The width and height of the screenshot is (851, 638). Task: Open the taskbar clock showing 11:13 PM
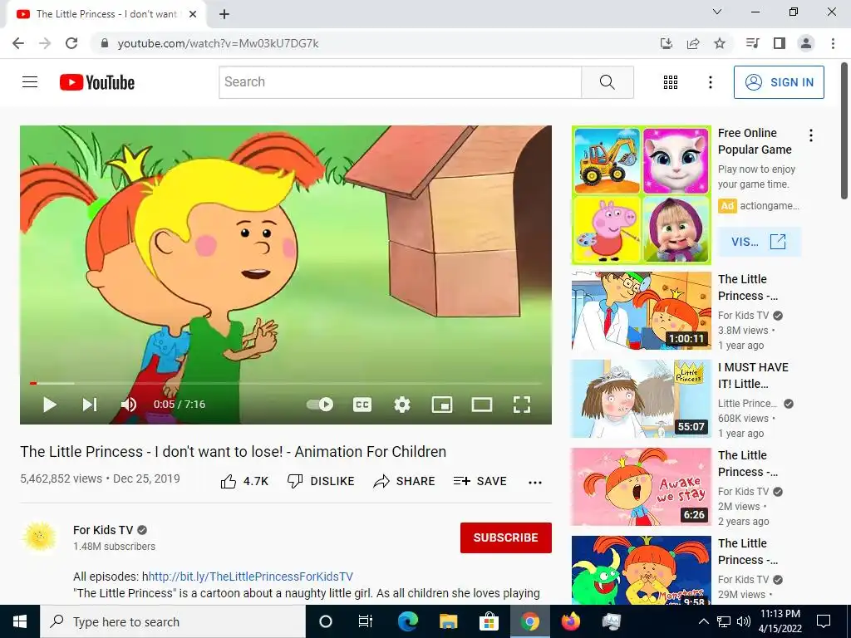coord(780,621)
